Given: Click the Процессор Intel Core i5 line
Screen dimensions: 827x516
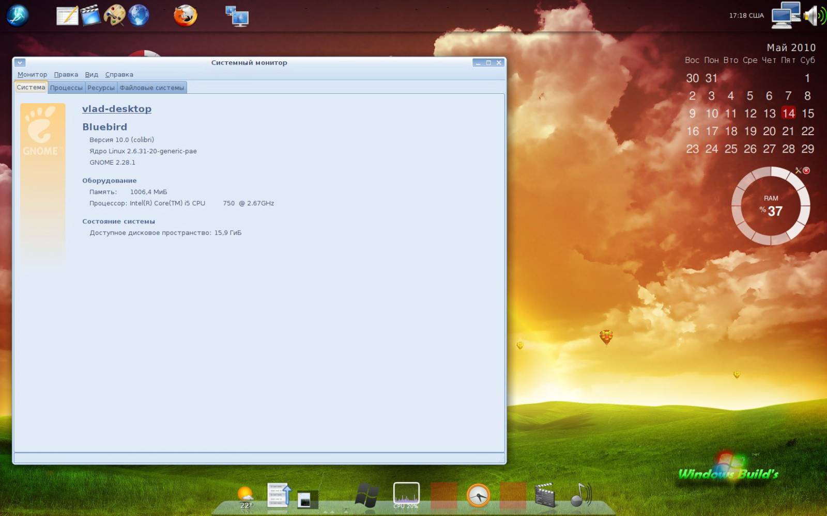Looking at the screenshot, I should coord(181,203).
